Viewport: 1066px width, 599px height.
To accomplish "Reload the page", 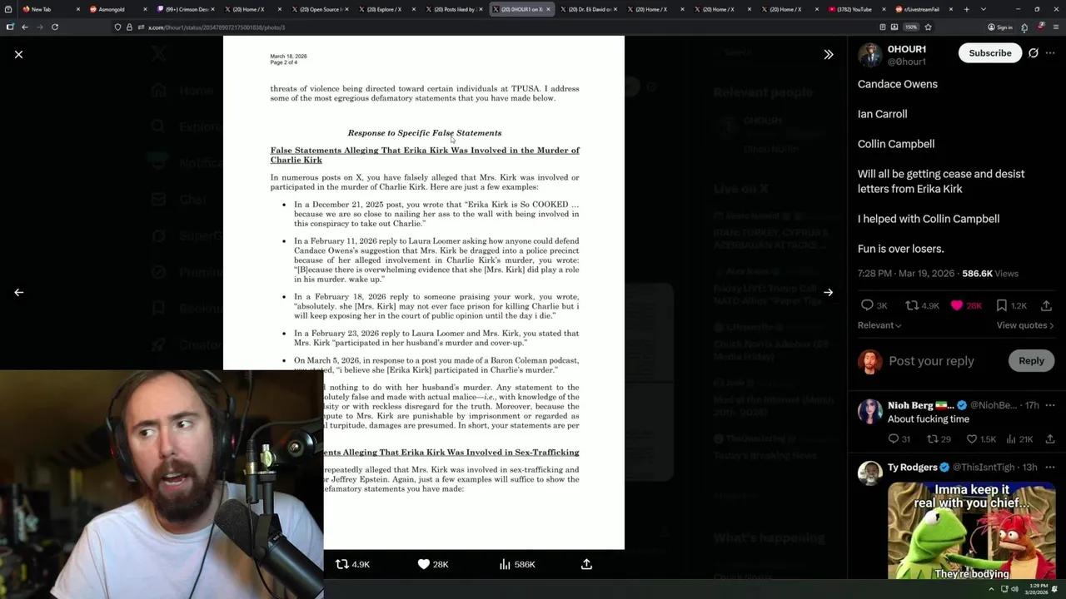I will click(x=55, y=27).
